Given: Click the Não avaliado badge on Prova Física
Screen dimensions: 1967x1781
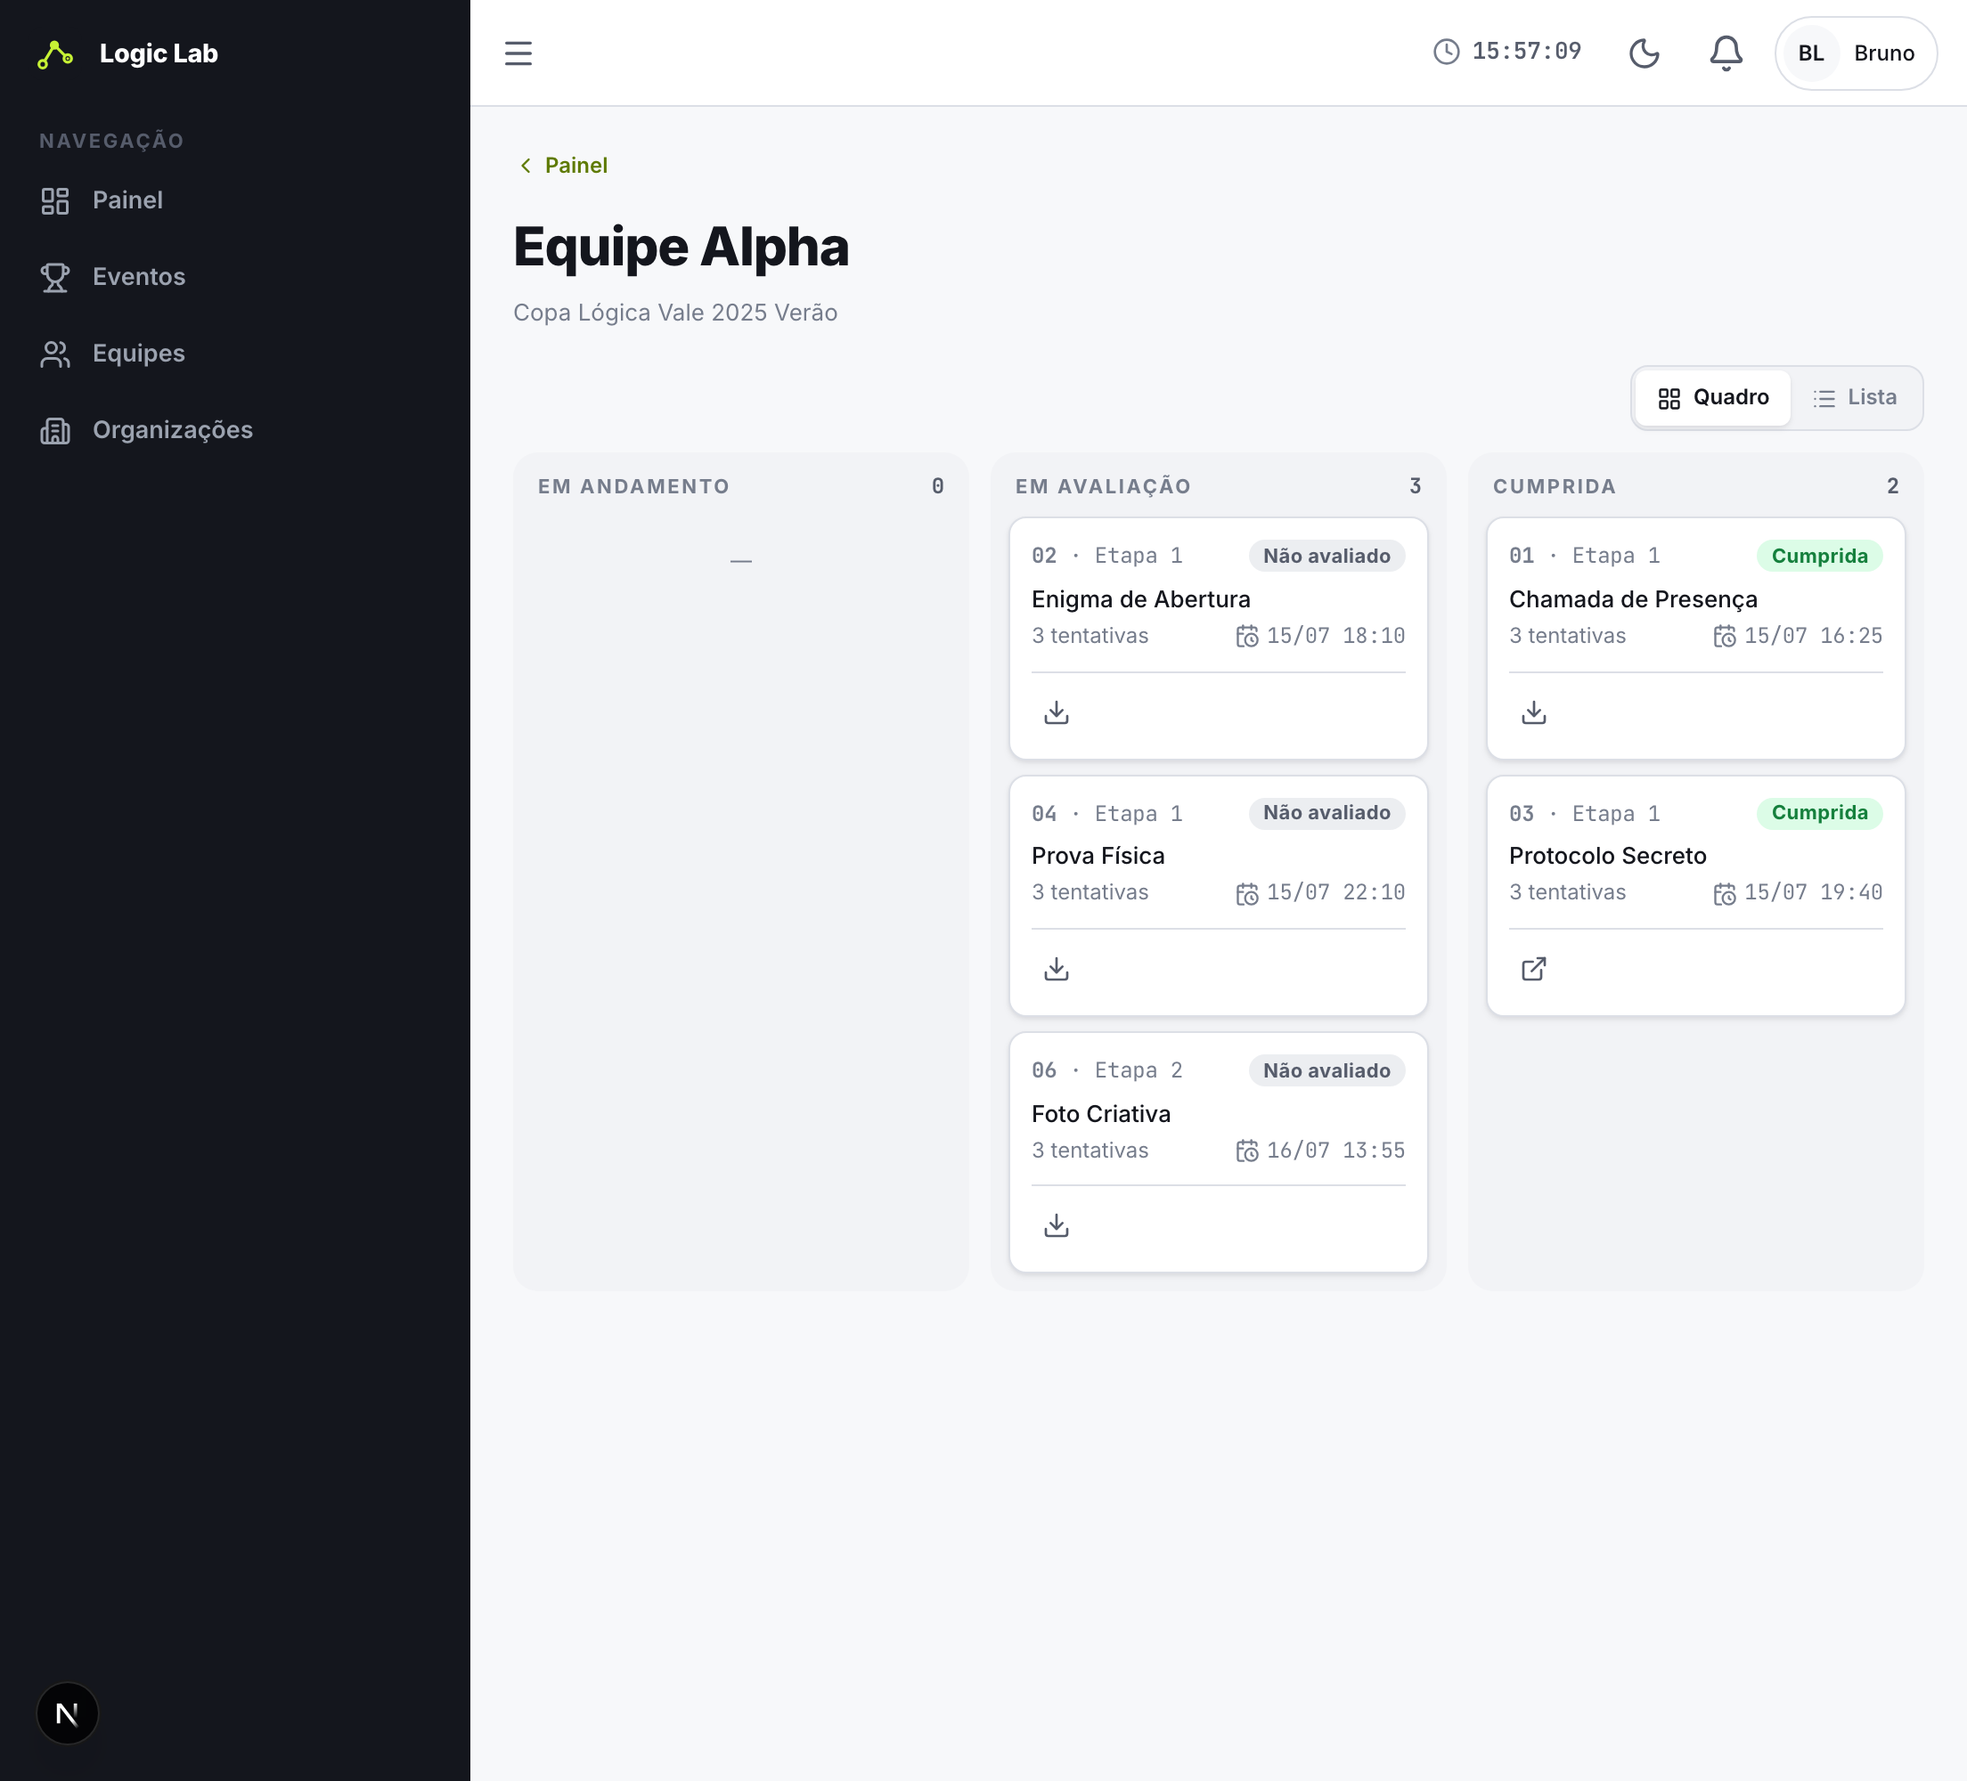Looking at the screenshot, I should tap(1326, 812).
